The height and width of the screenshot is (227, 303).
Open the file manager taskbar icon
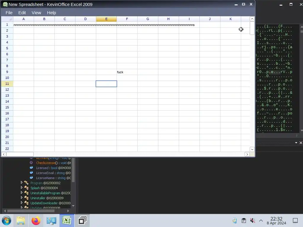21,220
